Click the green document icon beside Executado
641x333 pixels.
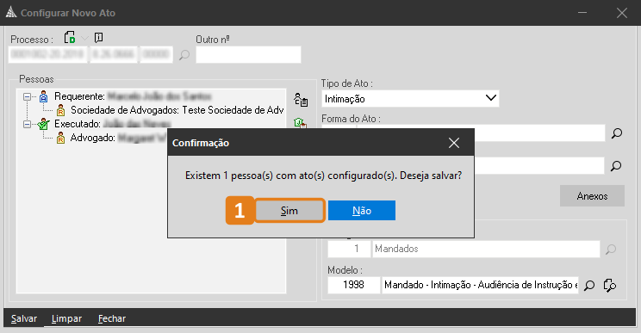300,122
